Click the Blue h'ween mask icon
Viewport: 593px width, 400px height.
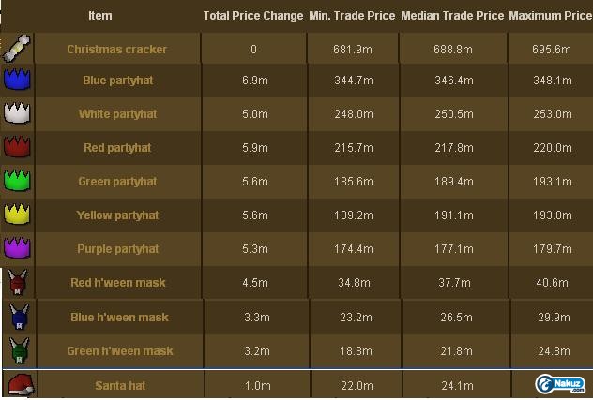click(x=17, y=317)
